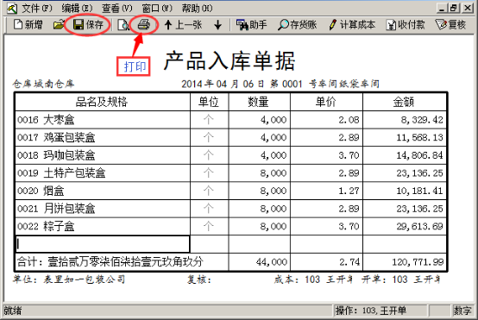Select the 0016 大枣盒 row name cell

[103, 120]
